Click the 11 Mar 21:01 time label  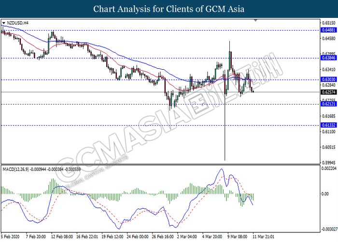(264, 237)
